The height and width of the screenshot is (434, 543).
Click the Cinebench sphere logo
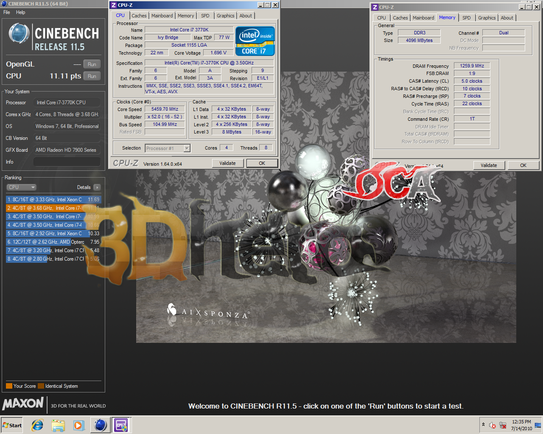(x=19, y=34)
